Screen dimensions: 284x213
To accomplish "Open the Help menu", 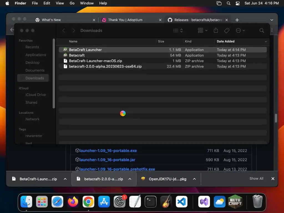I will pos(103,3).
